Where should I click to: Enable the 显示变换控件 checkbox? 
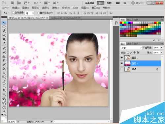(x=38, y=13)
